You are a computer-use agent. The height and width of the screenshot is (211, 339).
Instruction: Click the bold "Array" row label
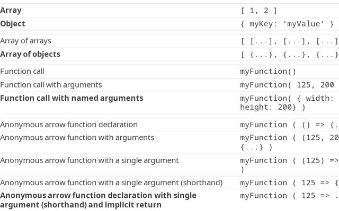(11, 10)
